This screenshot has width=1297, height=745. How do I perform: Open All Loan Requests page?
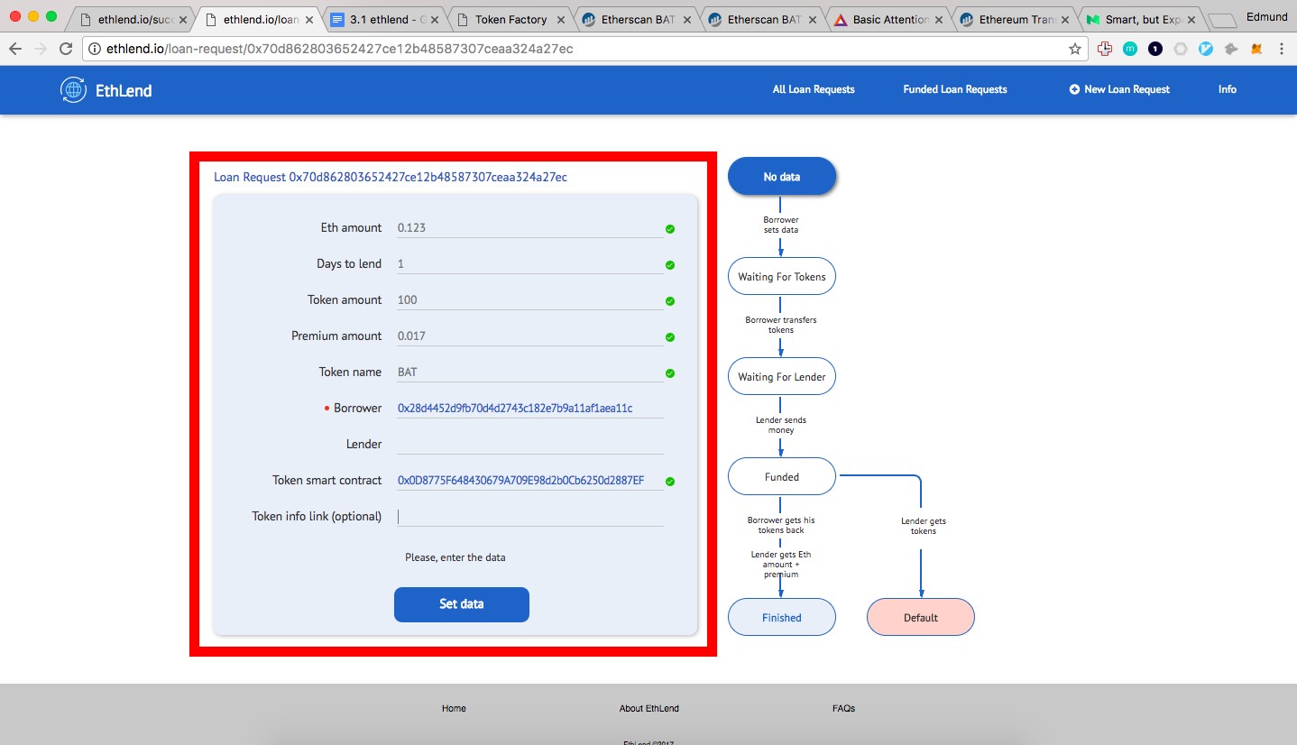click(x=814, y=89)
